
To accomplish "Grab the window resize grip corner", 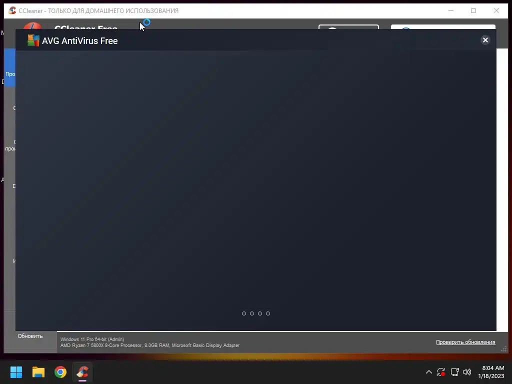I will click(x=504, y=349).
